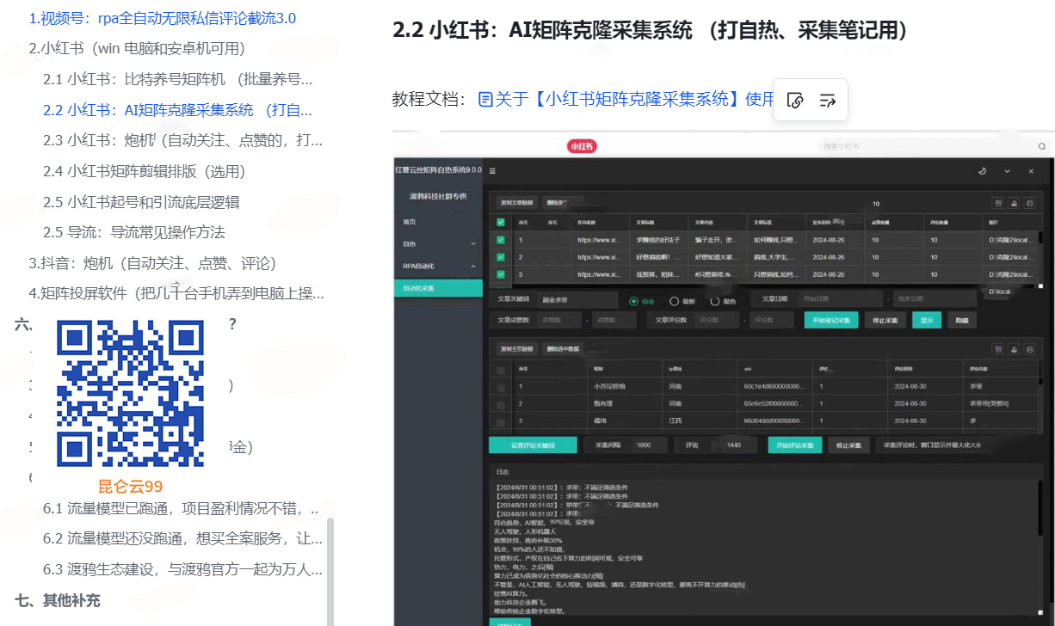Click the hamburger menu icon beside the system title
This screenshot has height=626, width=1055.
[492, 171]
